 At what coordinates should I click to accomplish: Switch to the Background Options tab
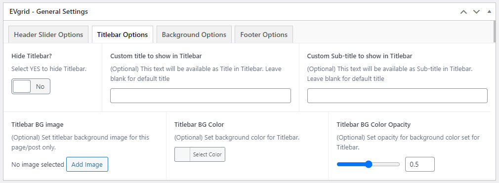[194, 35]
